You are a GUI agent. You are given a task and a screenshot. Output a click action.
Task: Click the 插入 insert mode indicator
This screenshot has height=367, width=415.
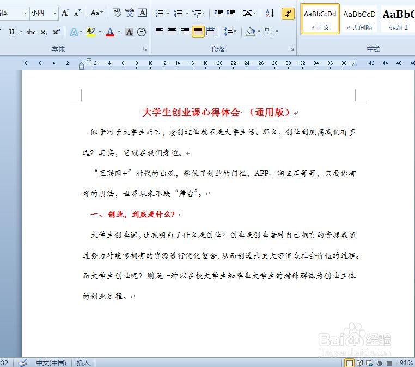coord(83,363)
